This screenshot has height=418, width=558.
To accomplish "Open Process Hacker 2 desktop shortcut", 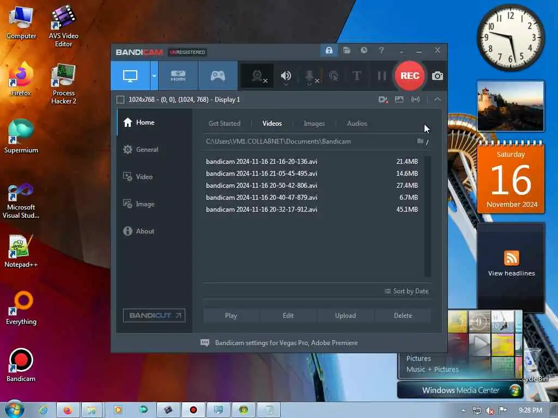I will (x=63, y=84).
